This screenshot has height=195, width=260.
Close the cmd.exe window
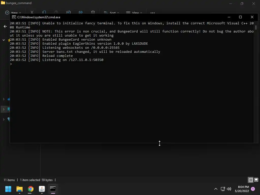252,17
